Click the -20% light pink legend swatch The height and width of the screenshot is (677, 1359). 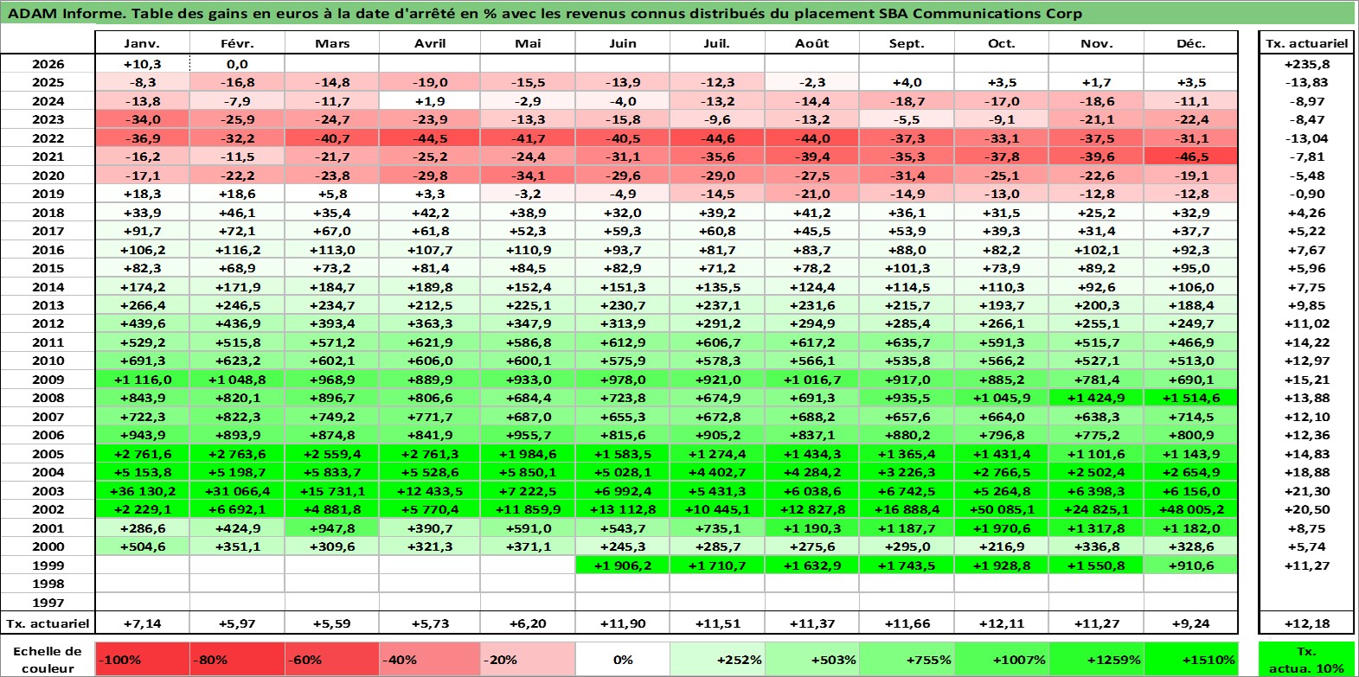[528, 659]
